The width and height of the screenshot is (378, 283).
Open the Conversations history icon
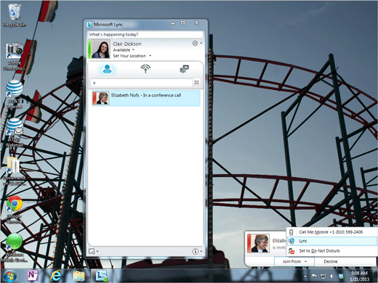pos(185,69)
